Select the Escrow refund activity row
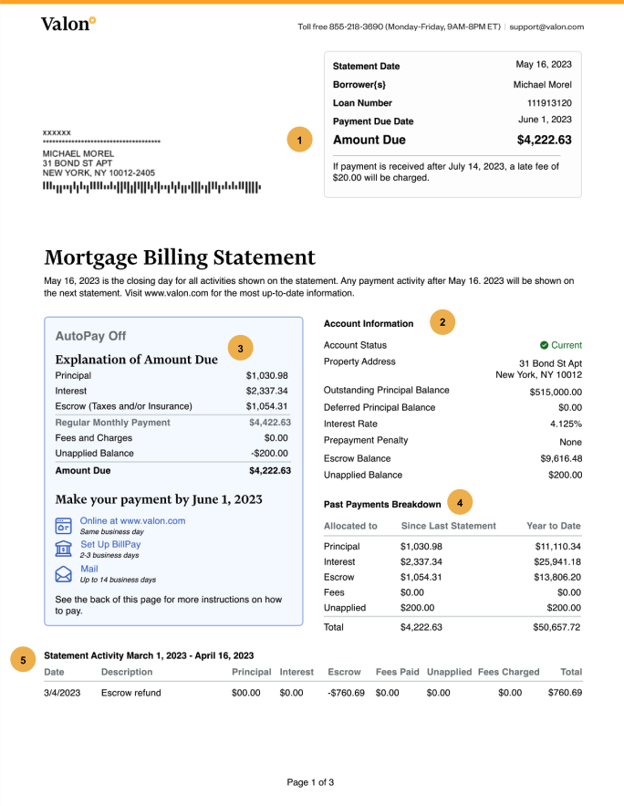624x806 pixels. click(x=312, y=693)
